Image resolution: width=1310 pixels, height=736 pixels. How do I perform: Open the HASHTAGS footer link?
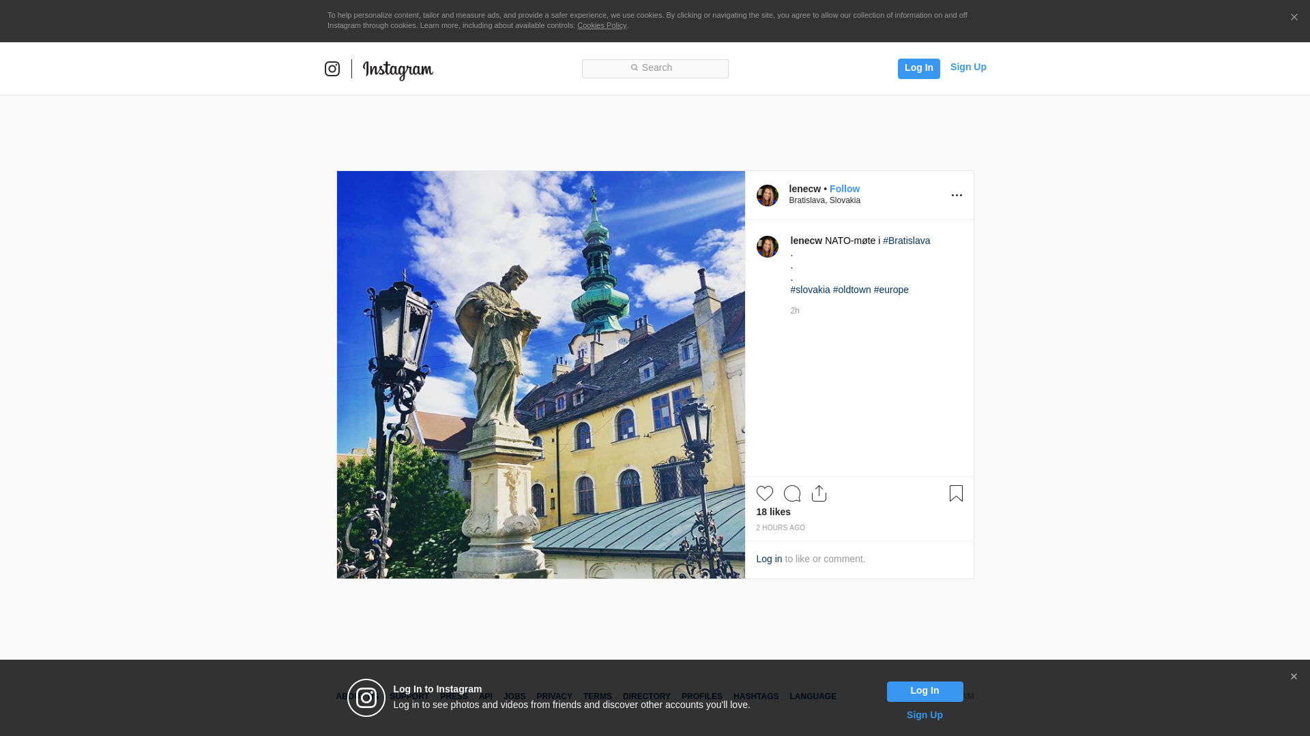(x=756, y=696)
